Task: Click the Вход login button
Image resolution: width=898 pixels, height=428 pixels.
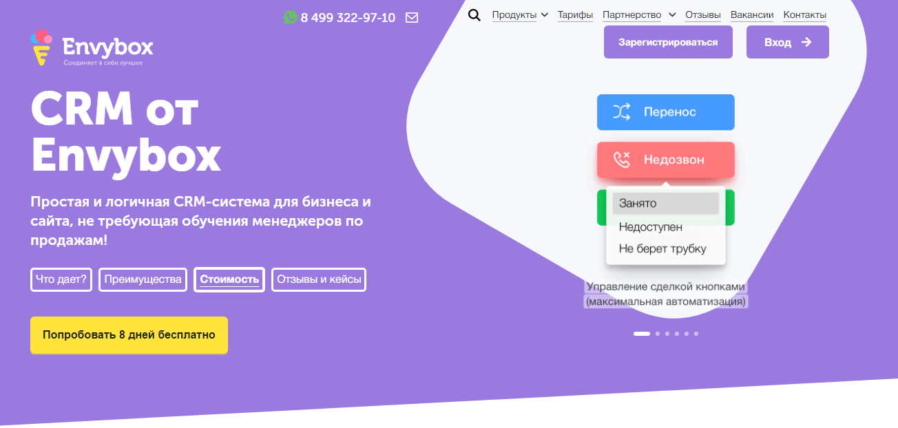Action: click(x=788, y=42)
